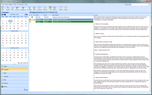Sort by the Starts column header
Viewport: 152px width, 95px height.
click(40, 15)
